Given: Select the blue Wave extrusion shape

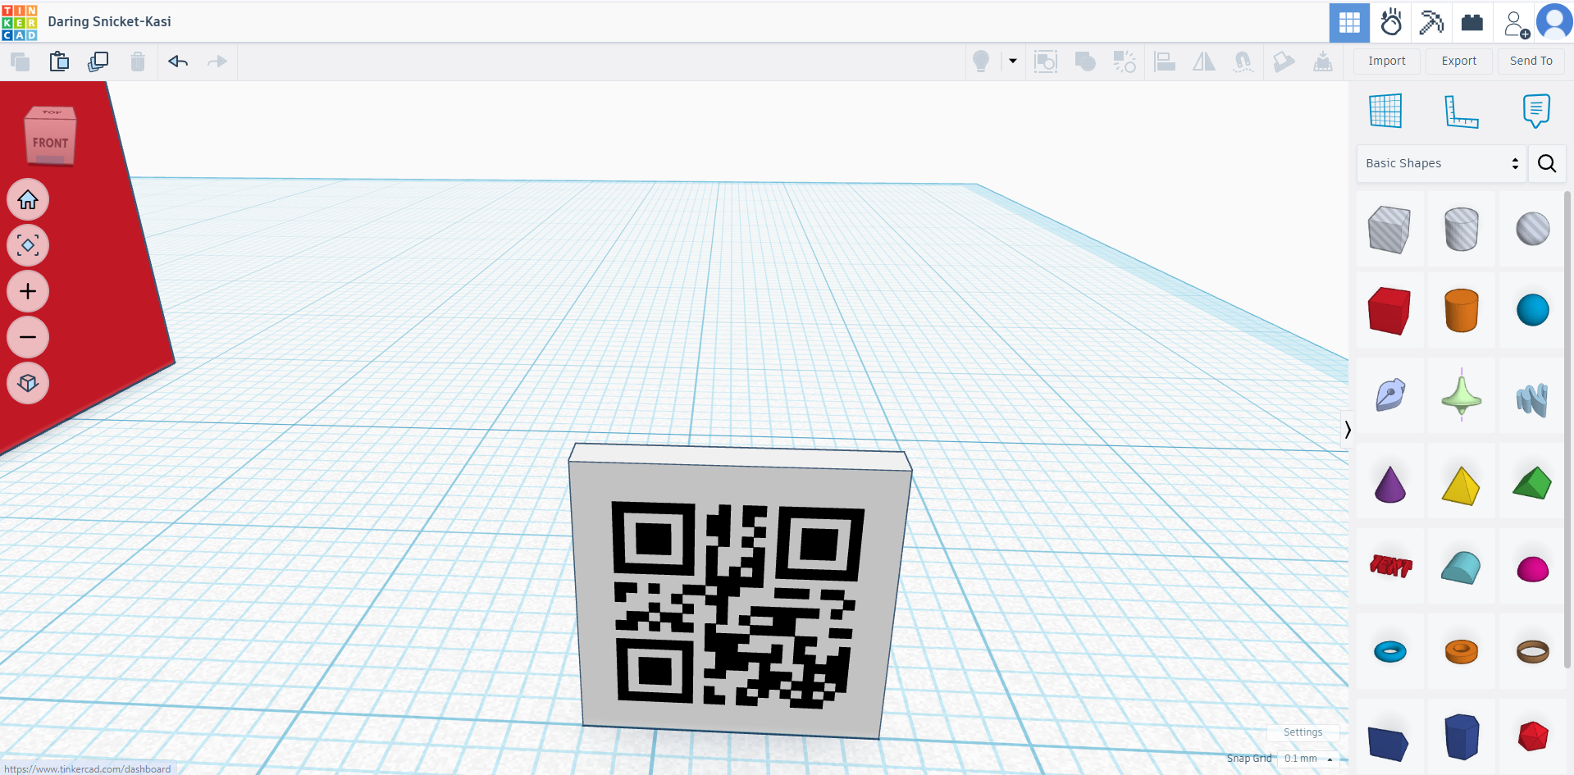Looking at the screenshot, I should point(1532,399).
